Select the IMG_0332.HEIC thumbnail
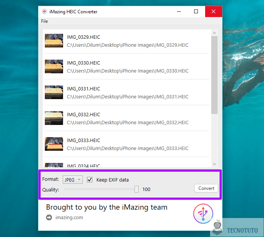 point(54,118)
